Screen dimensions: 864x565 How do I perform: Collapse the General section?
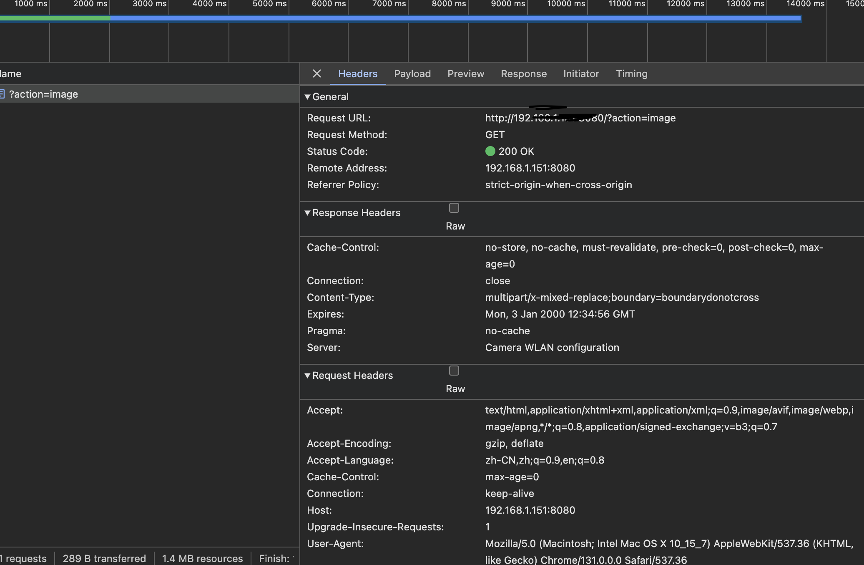tap(307, 97)
